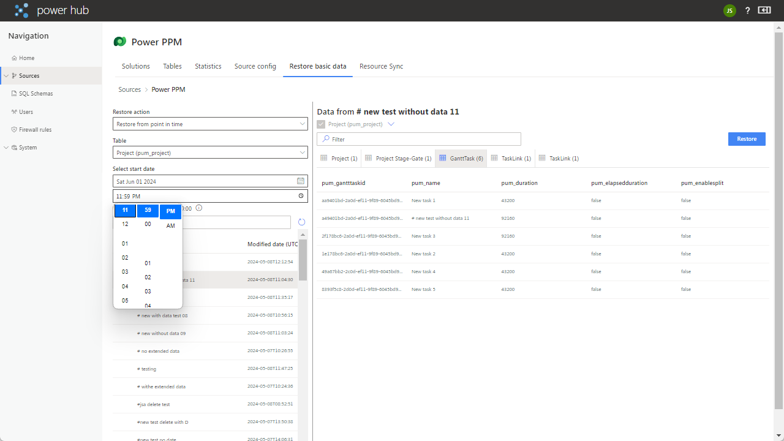This screenshot has height=441, width=784.
Task: Switch to the Restore basic data tab
Action: [x=318, y=66]
